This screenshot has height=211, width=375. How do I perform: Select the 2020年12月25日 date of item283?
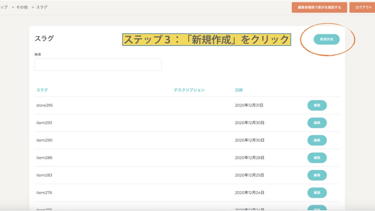[249, 175]
